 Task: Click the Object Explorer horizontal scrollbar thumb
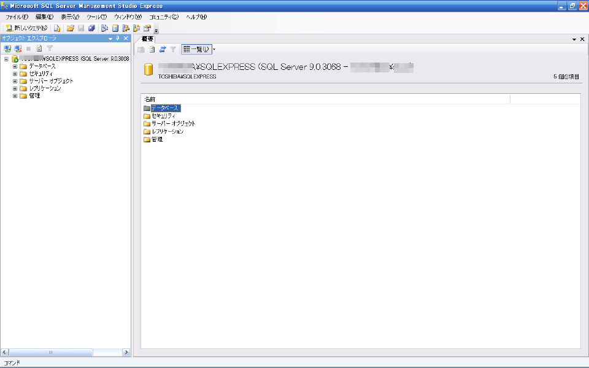pos(51,352)
